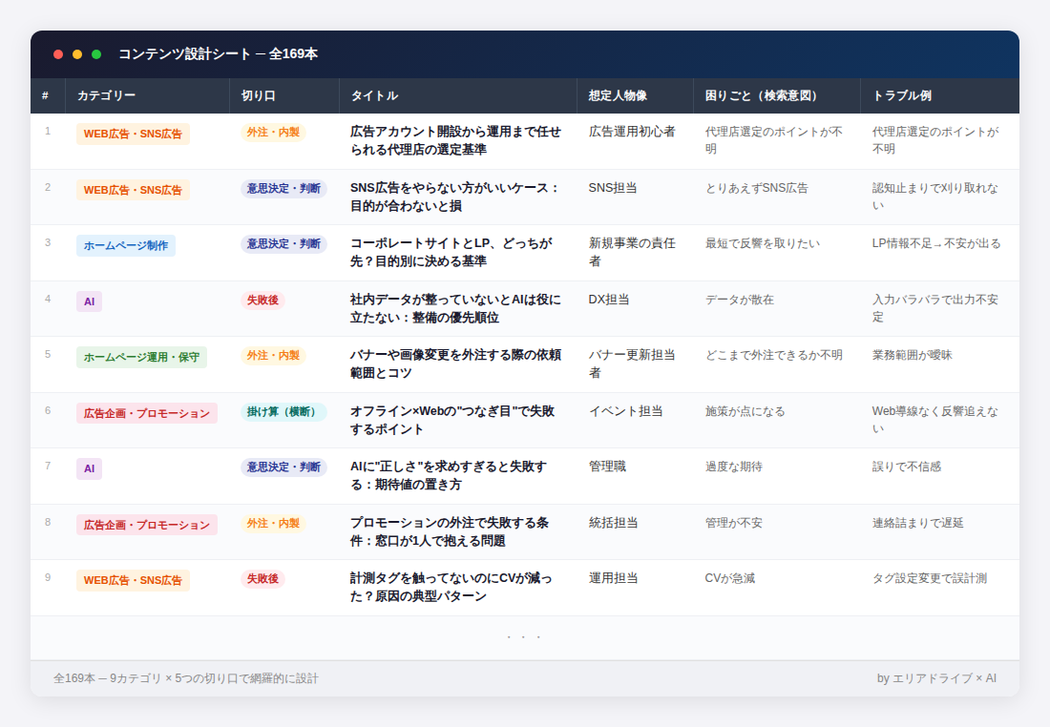Click the red close traffic-light control

[59, 54]
